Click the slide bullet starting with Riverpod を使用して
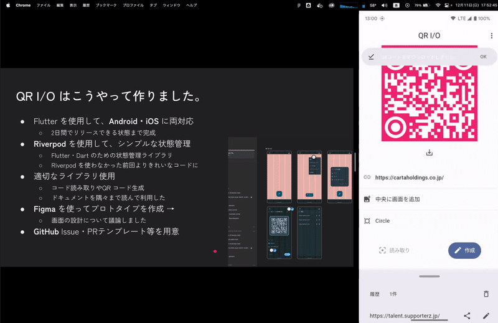 [112, 144]
